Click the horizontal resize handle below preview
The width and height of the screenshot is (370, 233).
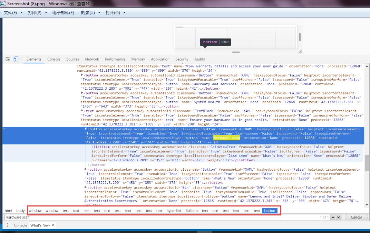(236, 52)
